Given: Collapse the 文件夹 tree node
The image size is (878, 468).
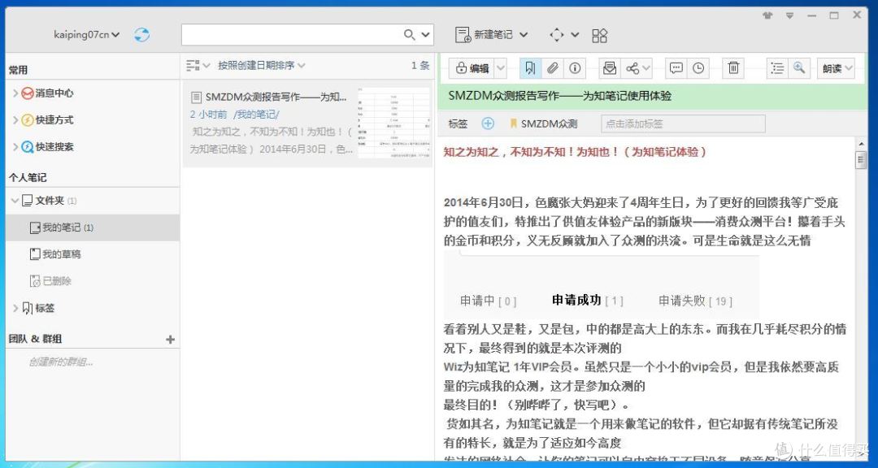Looking at the screenshot, I should [x=15, y=201].
